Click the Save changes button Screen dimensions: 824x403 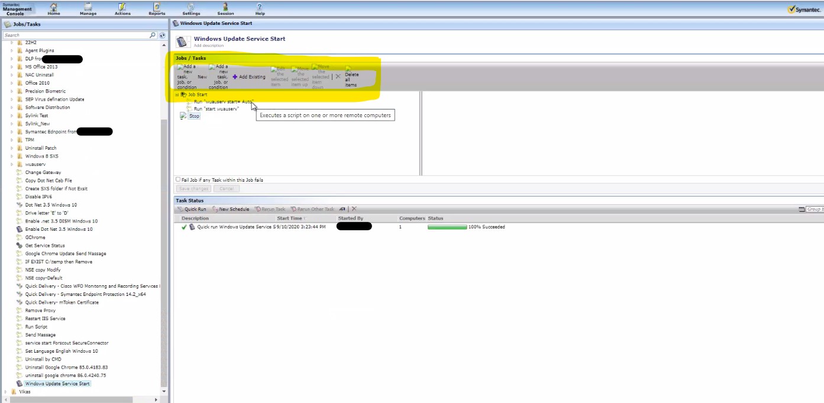[x=193, y=189]
